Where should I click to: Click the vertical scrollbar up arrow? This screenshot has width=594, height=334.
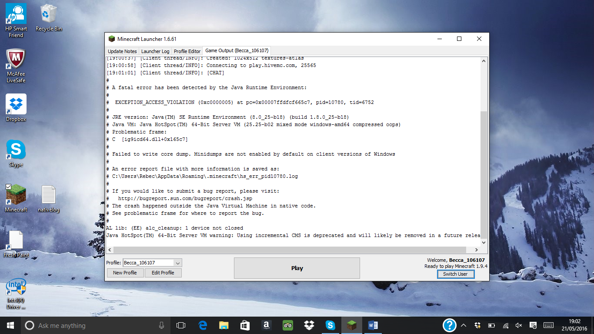484,61
